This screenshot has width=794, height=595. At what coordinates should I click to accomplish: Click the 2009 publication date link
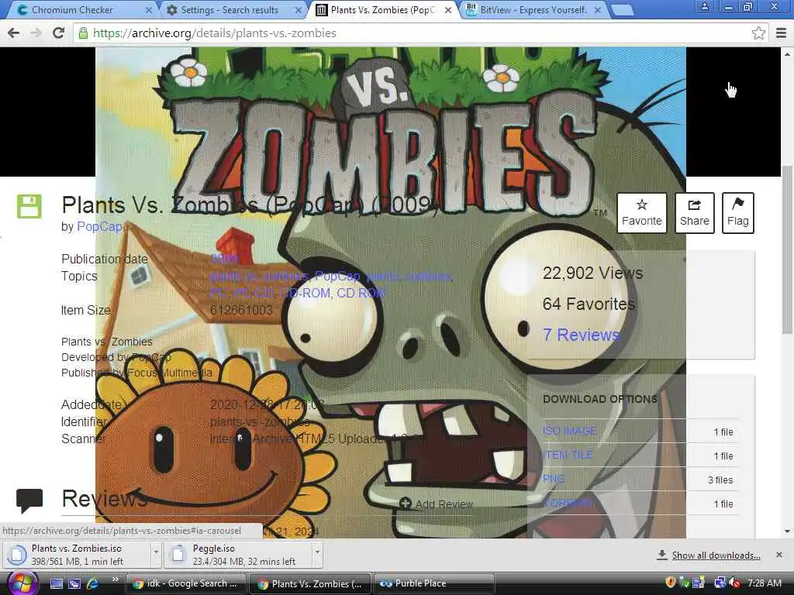[x=224, y=259]
